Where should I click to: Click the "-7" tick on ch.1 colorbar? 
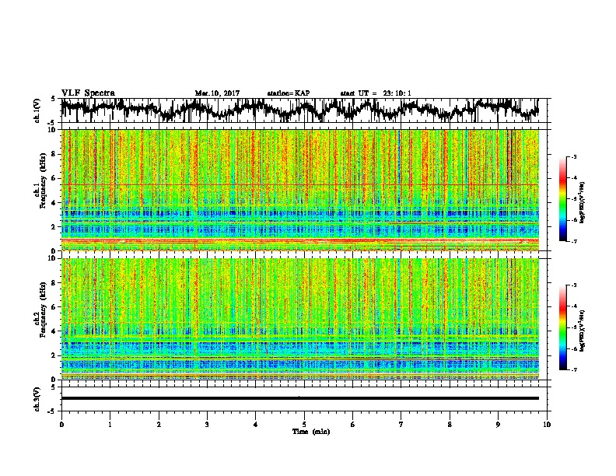[x=573, y=241]
